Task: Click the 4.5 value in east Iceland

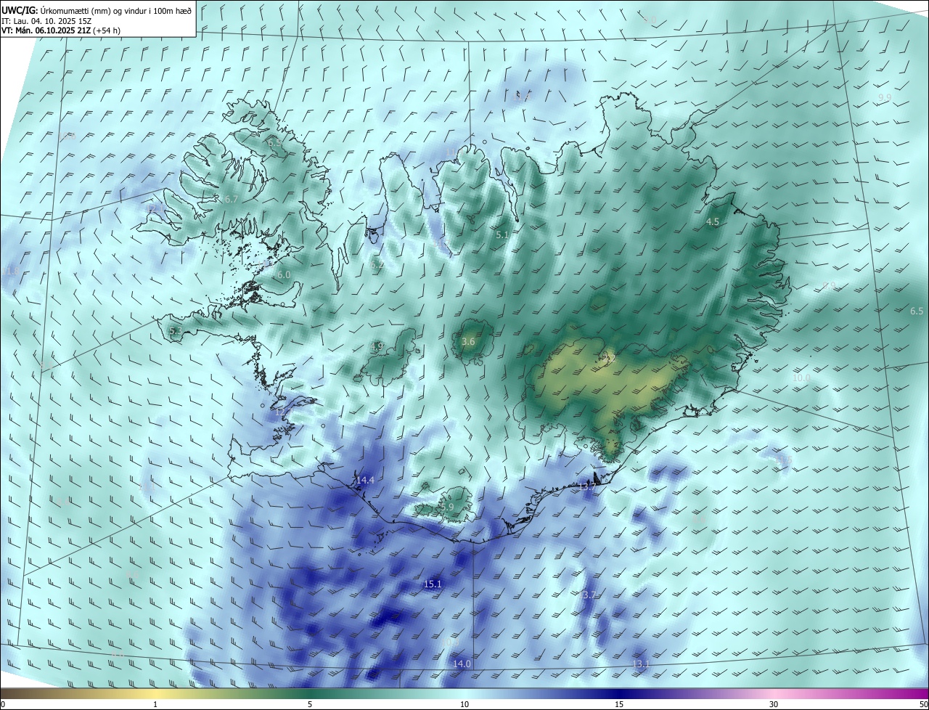Action: pos(713,222)
